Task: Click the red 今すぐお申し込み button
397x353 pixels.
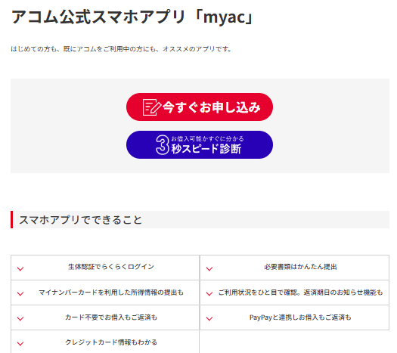Action: [200, 107]
